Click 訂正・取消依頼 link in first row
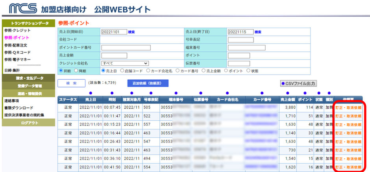Screen dimensions: 370x172 (348, 107)
